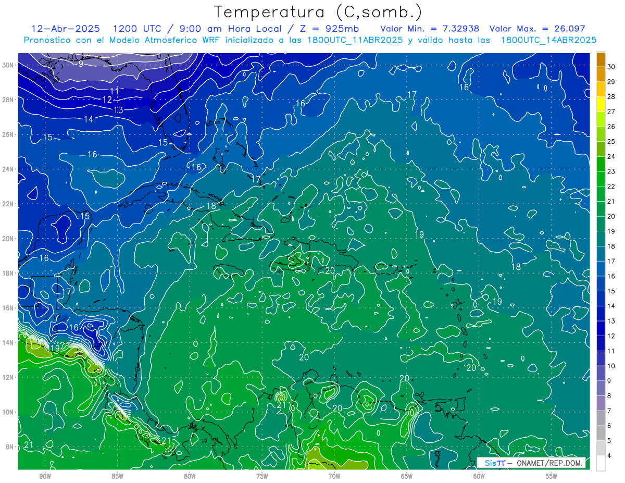625x483 pixels.
Task: Click the 24N latitude axis label
Action: click(x=8, y=169)
